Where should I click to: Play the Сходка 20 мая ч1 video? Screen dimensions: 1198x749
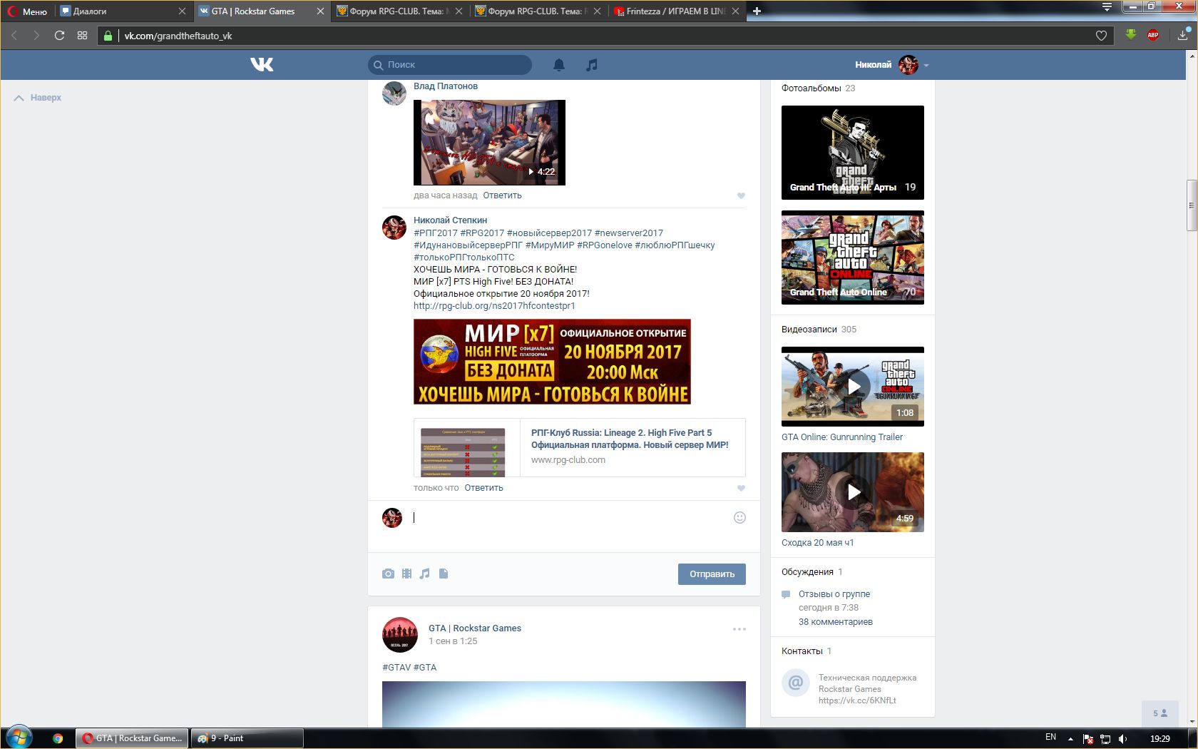click(x=853, y=492)
